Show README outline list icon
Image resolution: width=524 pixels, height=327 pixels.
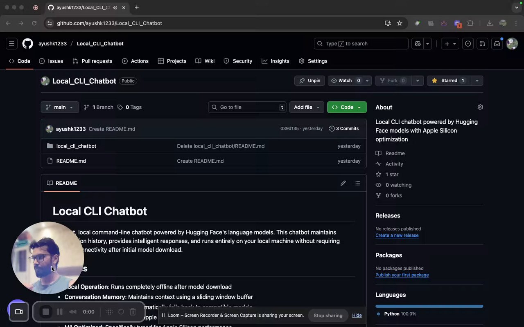tap(357, 183)
